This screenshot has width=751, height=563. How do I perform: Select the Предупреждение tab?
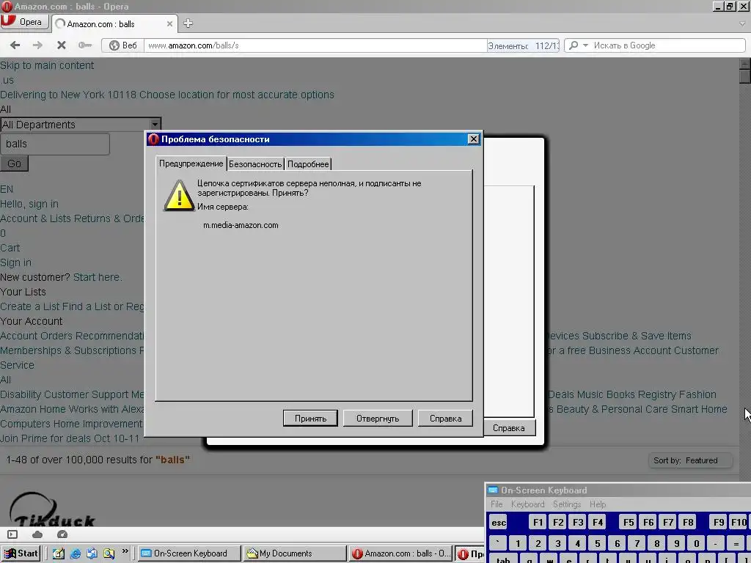191,163
